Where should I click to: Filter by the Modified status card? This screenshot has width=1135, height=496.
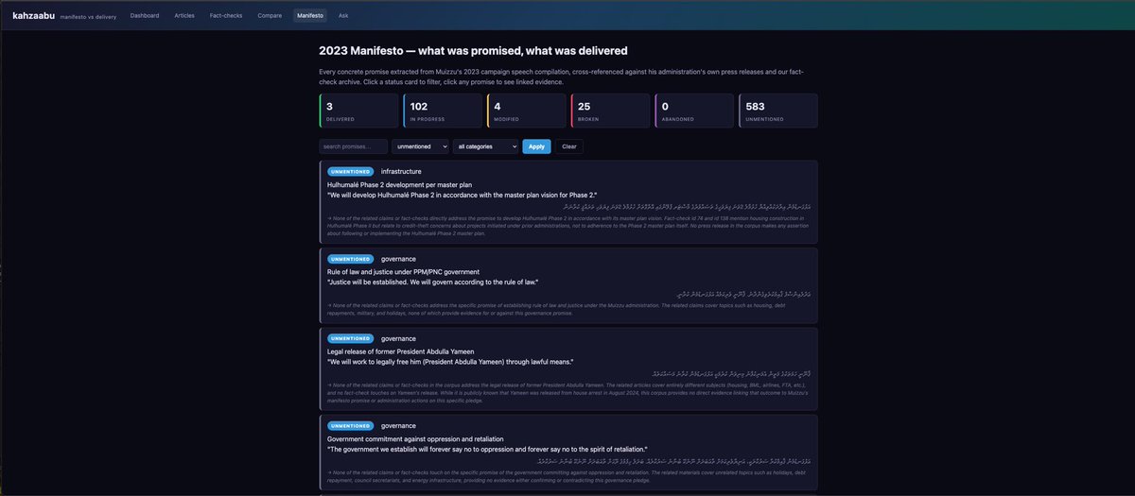click(527, 111)
